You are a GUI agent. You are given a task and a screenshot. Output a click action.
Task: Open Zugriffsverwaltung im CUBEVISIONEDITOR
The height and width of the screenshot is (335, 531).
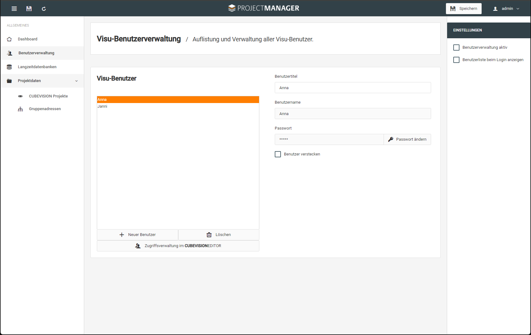(178, 246)
